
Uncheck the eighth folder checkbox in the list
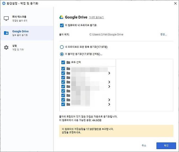[63, 100]
